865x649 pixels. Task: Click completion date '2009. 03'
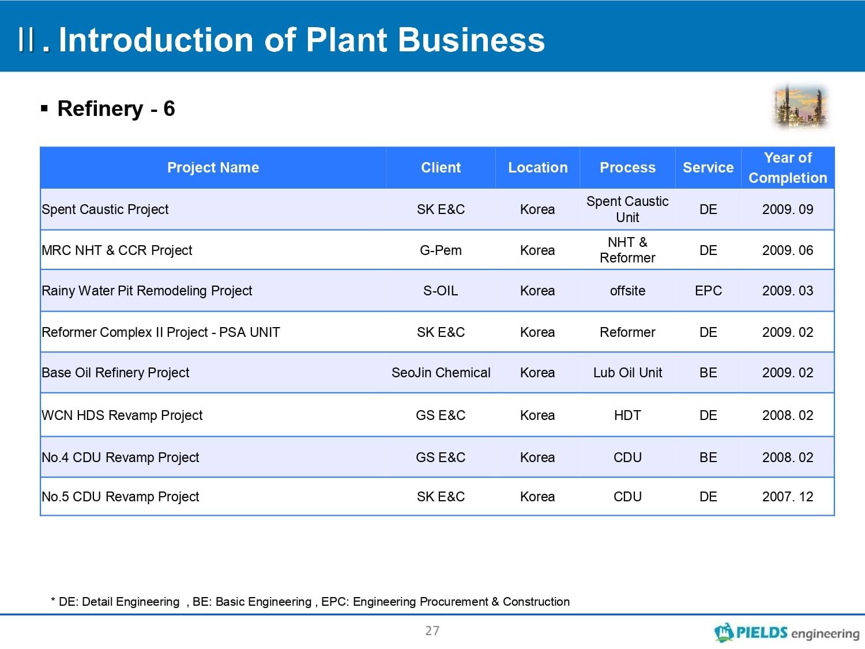[788, 291]
